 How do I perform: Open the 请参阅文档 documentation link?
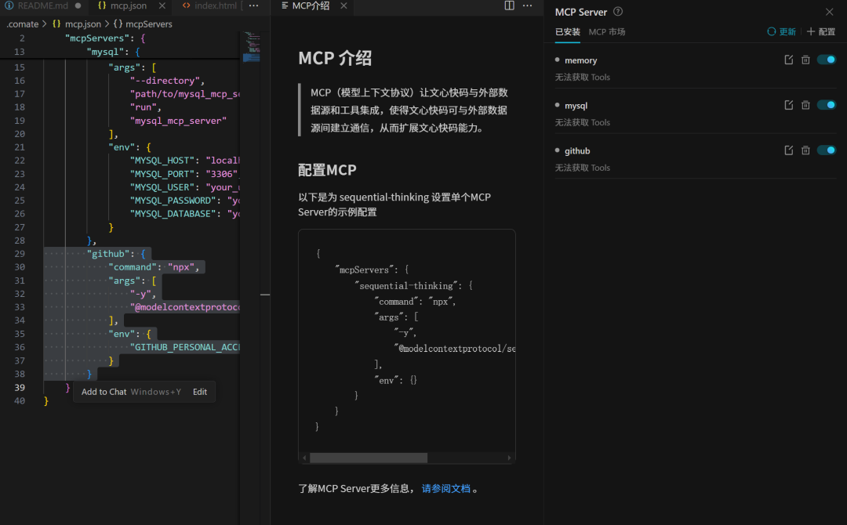(446, 488)
